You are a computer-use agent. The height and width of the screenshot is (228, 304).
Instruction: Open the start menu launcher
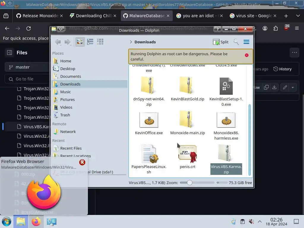(7, 221)
